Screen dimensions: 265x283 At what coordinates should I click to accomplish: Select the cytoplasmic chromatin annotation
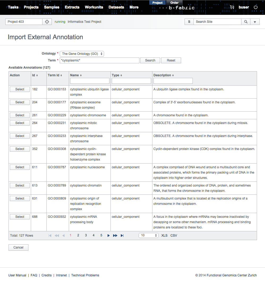click(x=20, y=185)
